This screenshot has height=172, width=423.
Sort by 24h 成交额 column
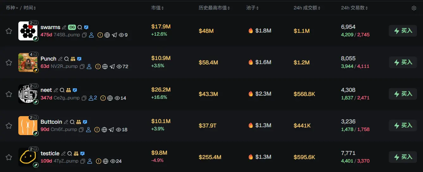[x=307, y=8]
